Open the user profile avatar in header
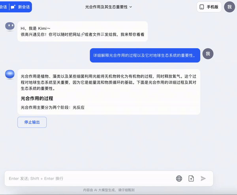The width and height of the screenshot is (237, 195). coord(229,7)
